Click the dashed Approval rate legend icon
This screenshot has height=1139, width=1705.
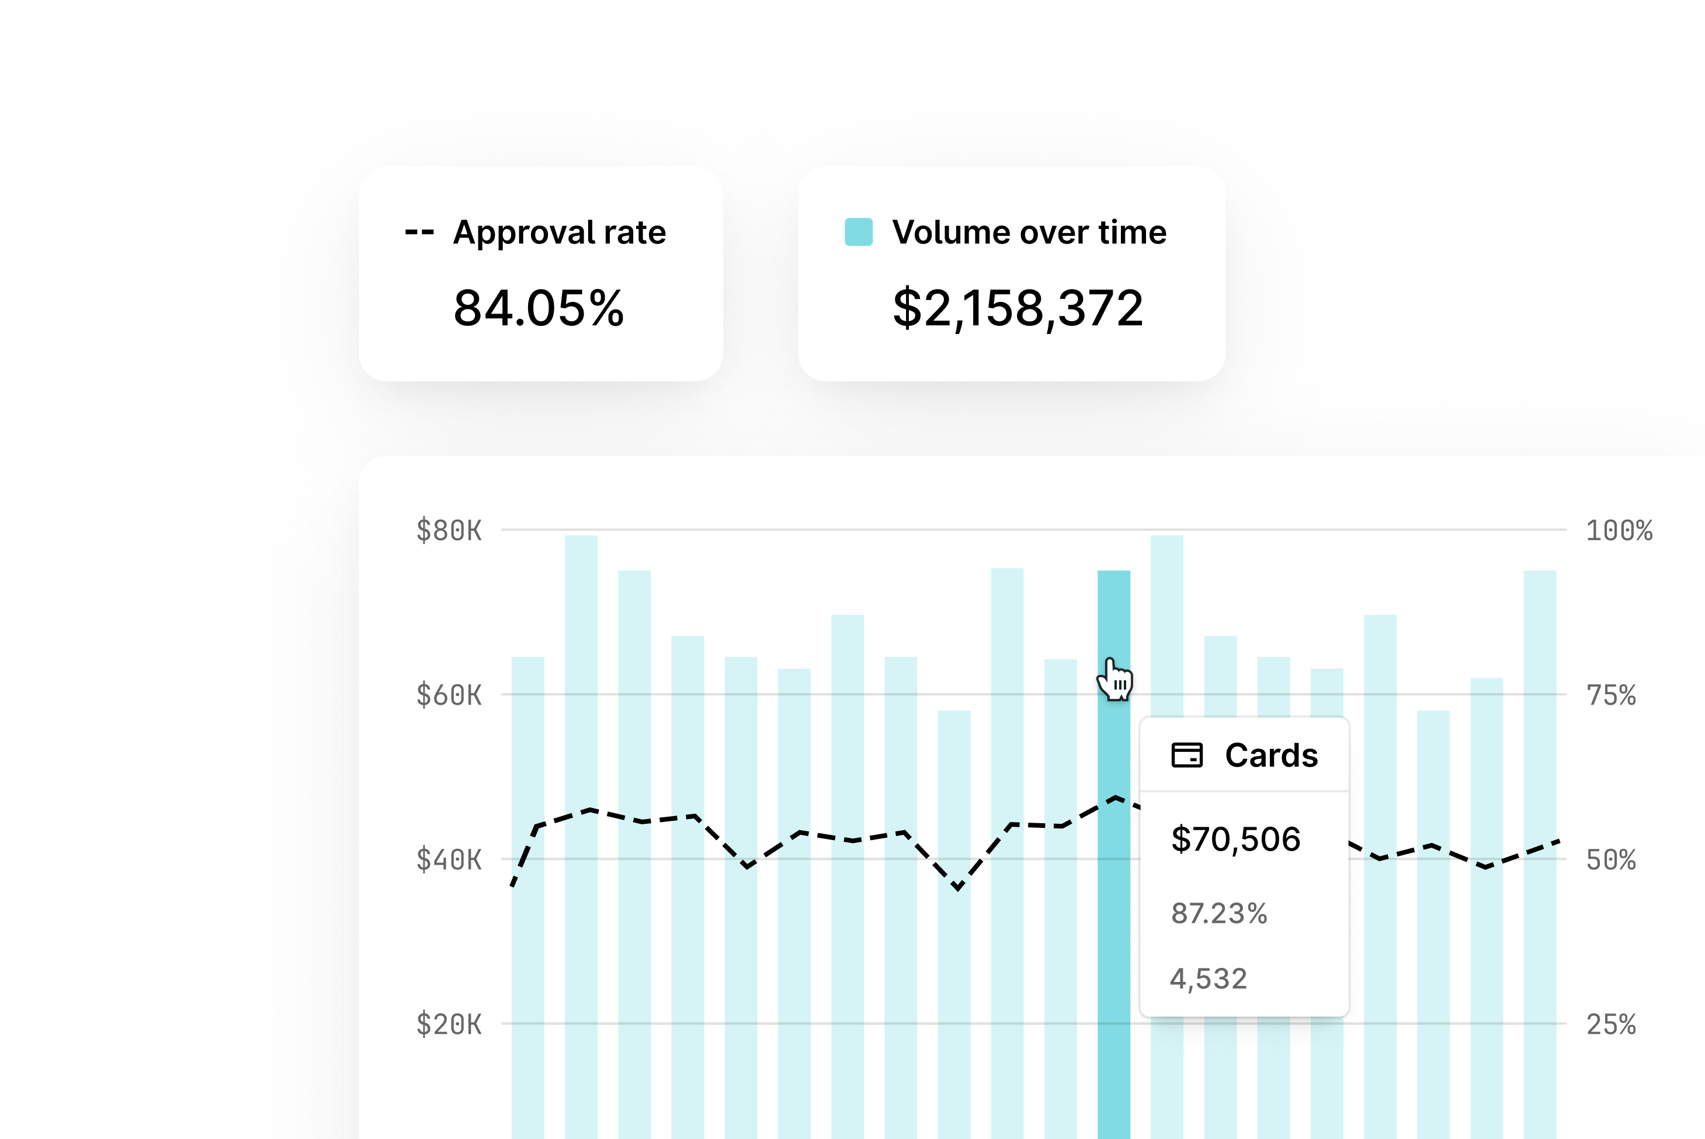(x=419, y=232)
